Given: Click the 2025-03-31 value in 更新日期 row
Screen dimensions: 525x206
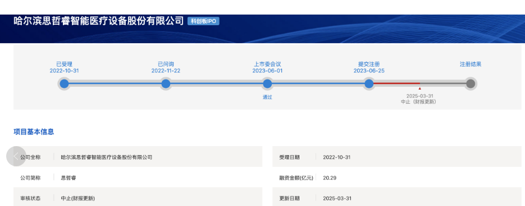Looking at the screenshot, I should pyautogui.click(x=337, y=198).
